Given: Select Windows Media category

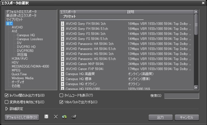Looking at the screenshot, I should click(23, 78).
